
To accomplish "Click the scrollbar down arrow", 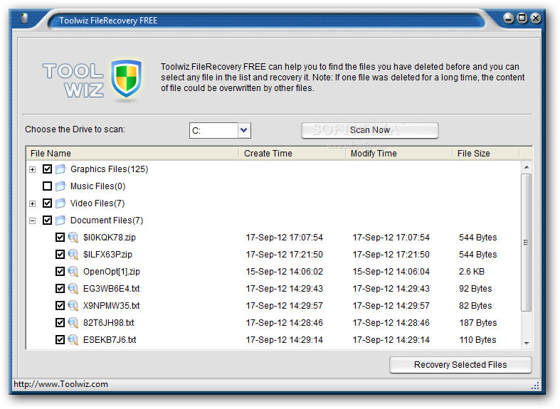I will click(527, 344).
